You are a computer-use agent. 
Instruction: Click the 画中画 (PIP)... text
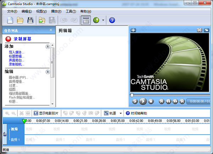(18, 78)
